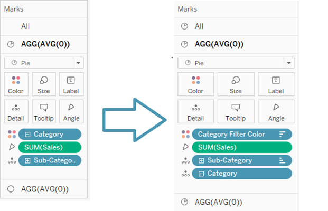Click the Angle button in right Marks card
The width and height of the screenshot is (328, 211).
[x=276, y=111]
